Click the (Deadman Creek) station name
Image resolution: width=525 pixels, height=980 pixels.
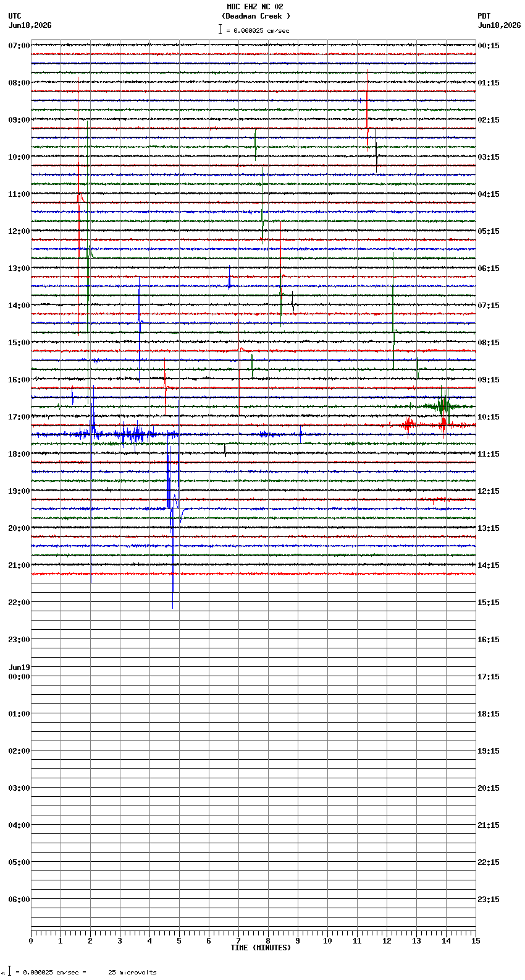click(256, 16)
